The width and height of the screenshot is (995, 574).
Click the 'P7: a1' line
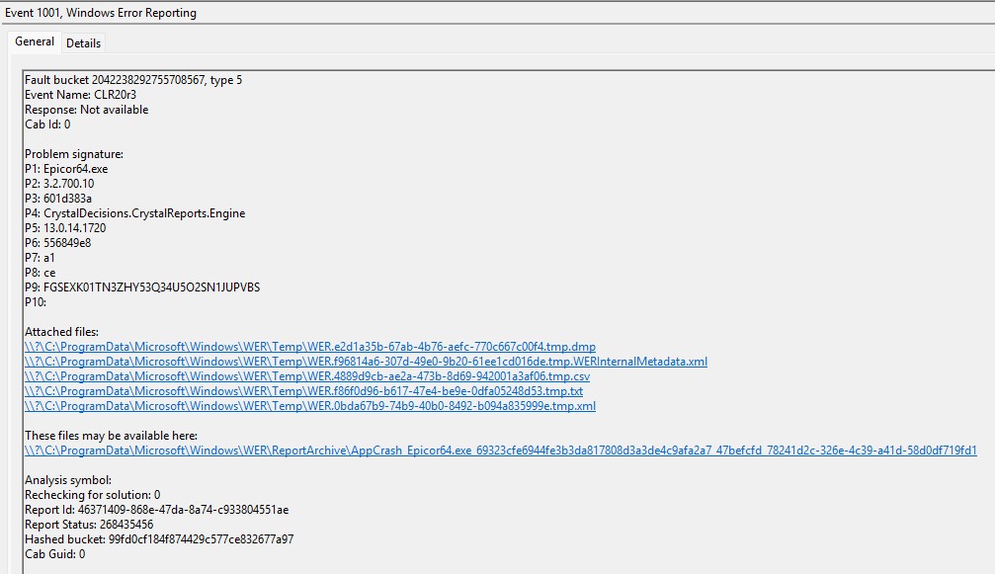40,258
